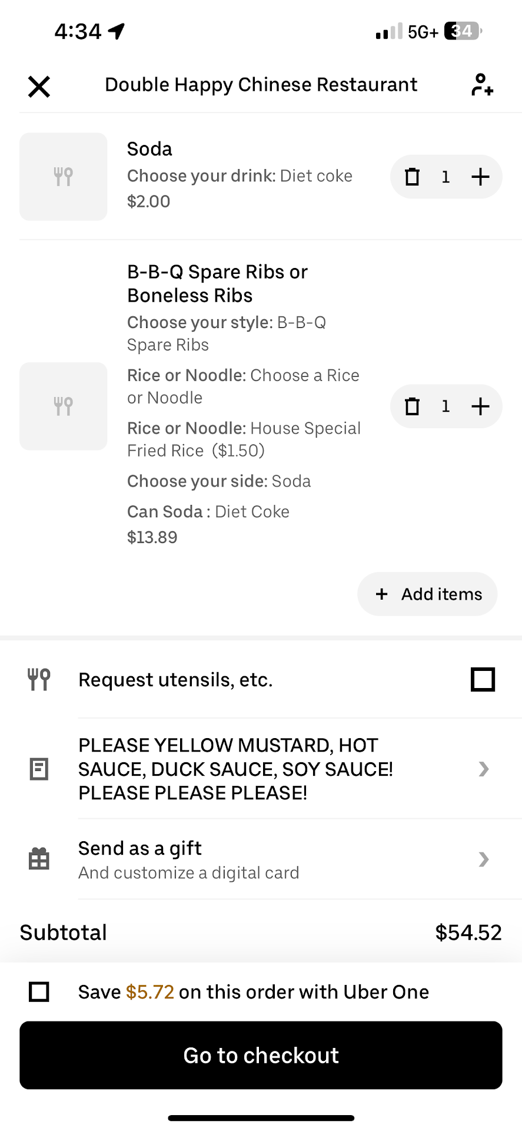The height and width of the screenshot is (1131, 522).
Task: Check the Request utensils checkbox
Action: (x=483, y=679)
